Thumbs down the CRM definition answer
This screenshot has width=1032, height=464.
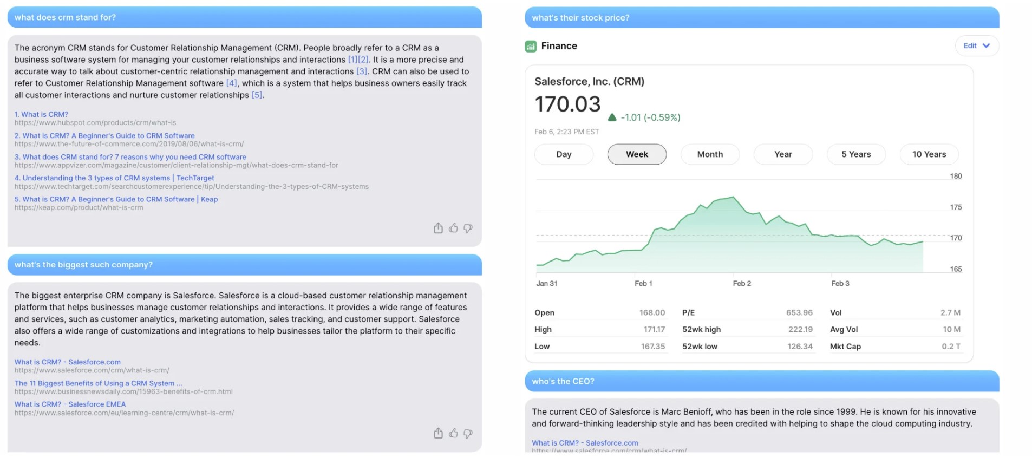pos(468,228)
